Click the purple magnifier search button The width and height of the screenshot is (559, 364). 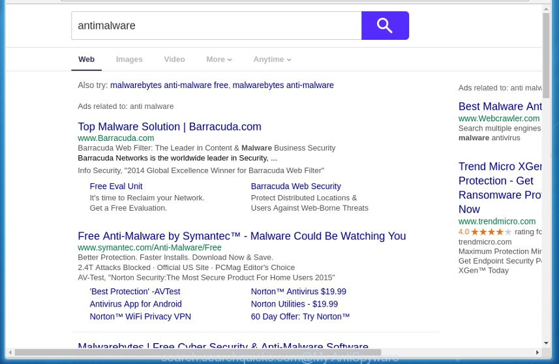tap(385, 25)
